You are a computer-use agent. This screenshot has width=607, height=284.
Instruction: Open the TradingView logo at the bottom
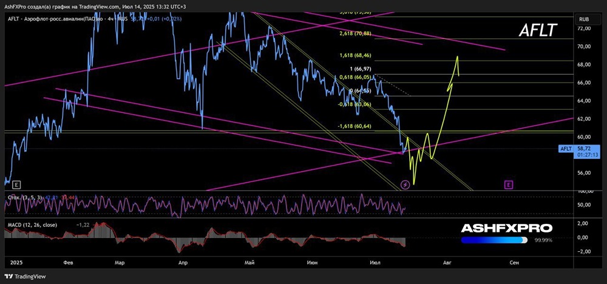click(x=25, y=276)
